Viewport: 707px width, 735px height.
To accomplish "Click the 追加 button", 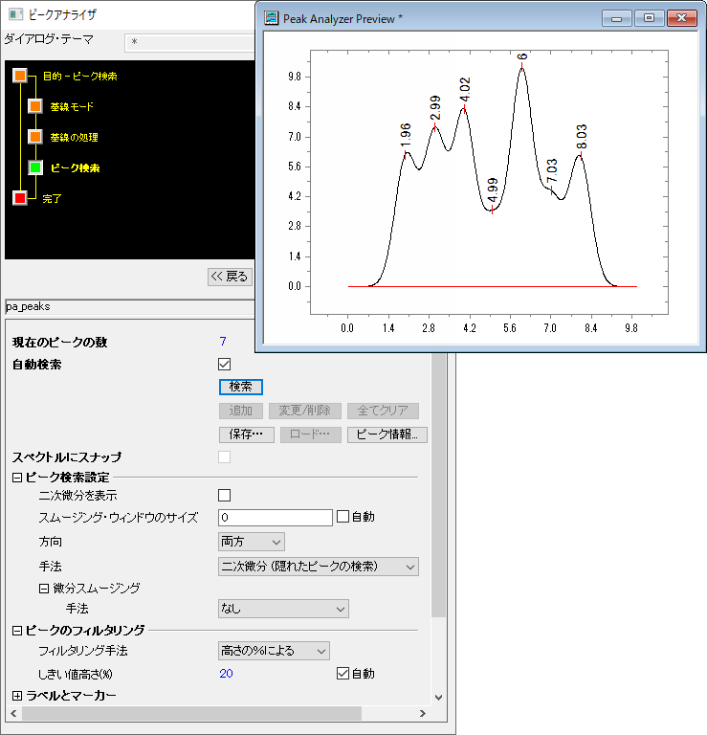I will 241,411.
